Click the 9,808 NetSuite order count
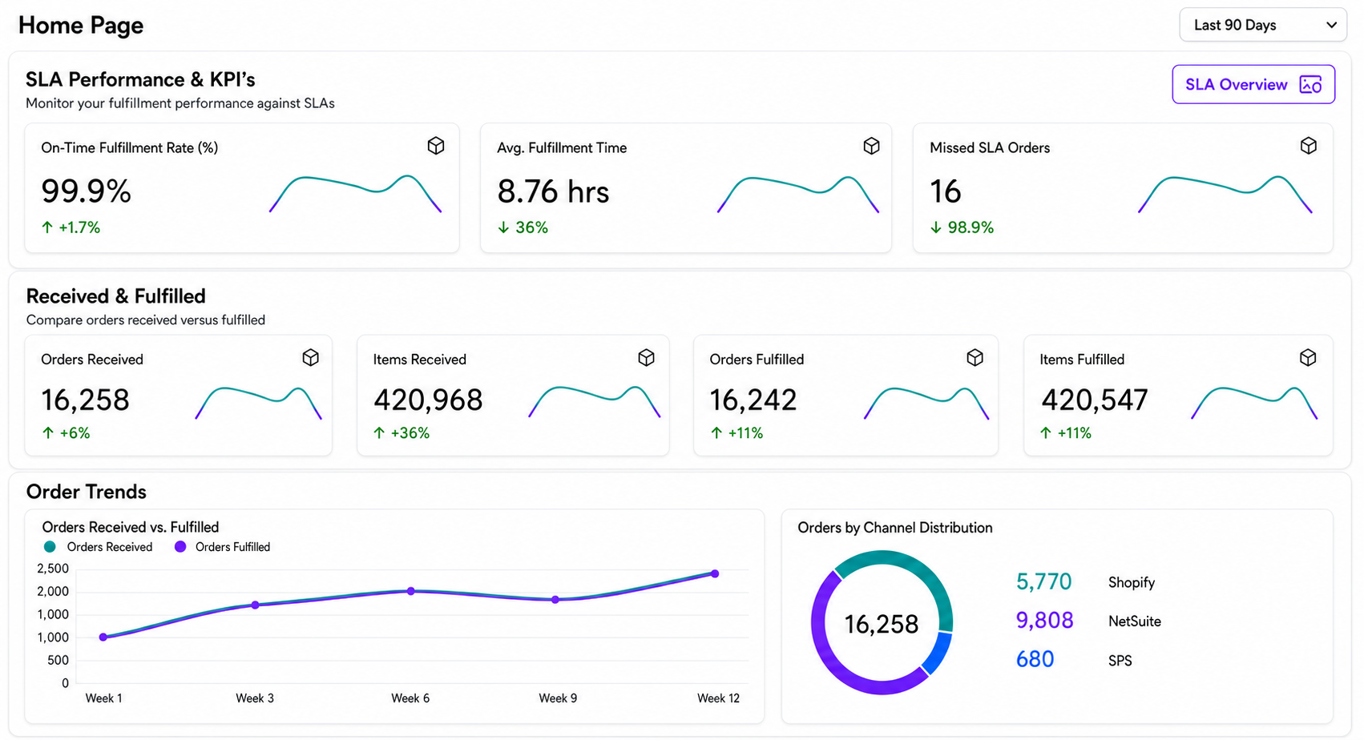Screen dimensions: 1364x740 point(1044,621)
